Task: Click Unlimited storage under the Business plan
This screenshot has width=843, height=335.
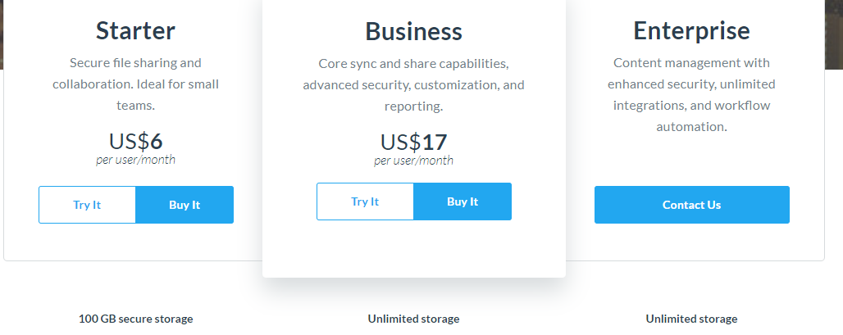Action: coord(414,319)
